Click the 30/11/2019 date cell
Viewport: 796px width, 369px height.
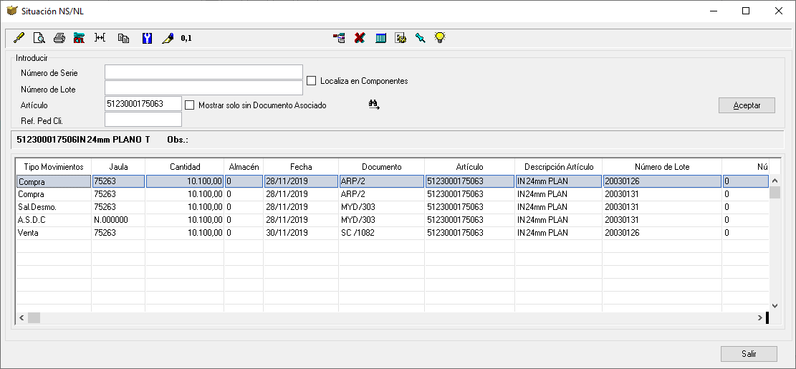point(301,233)
